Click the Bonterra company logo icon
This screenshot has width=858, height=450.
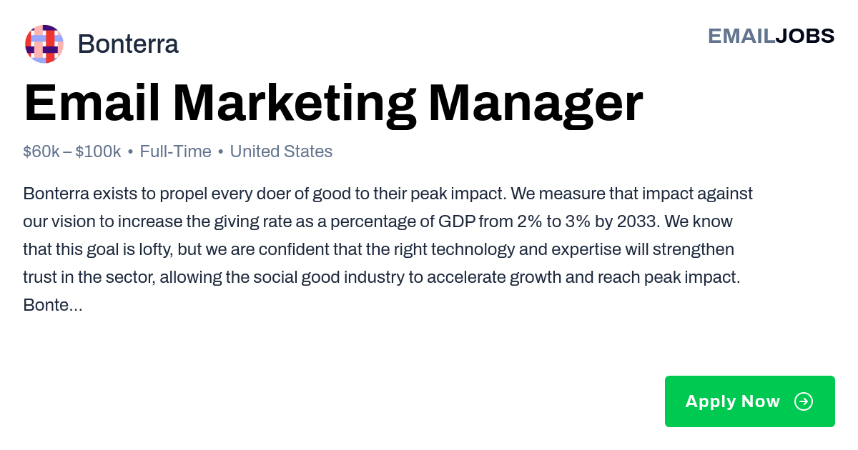44,44
